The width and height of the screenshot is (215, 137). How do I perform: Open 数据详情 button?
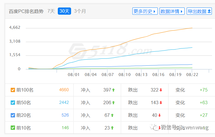click(172, 11)
